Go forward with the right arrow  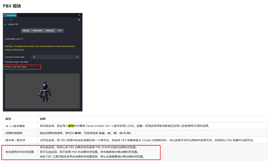coord(11,20)
